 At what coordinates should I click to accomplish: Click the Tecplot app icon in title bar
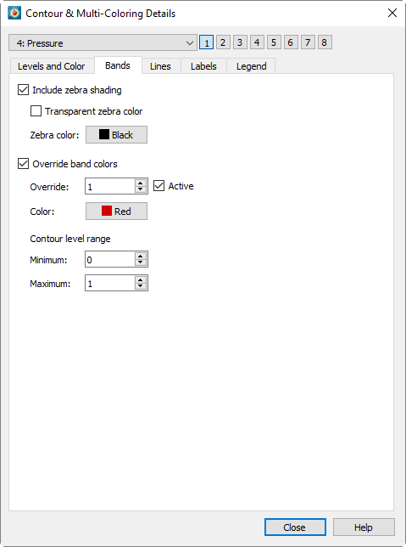(x=14, y=14)
